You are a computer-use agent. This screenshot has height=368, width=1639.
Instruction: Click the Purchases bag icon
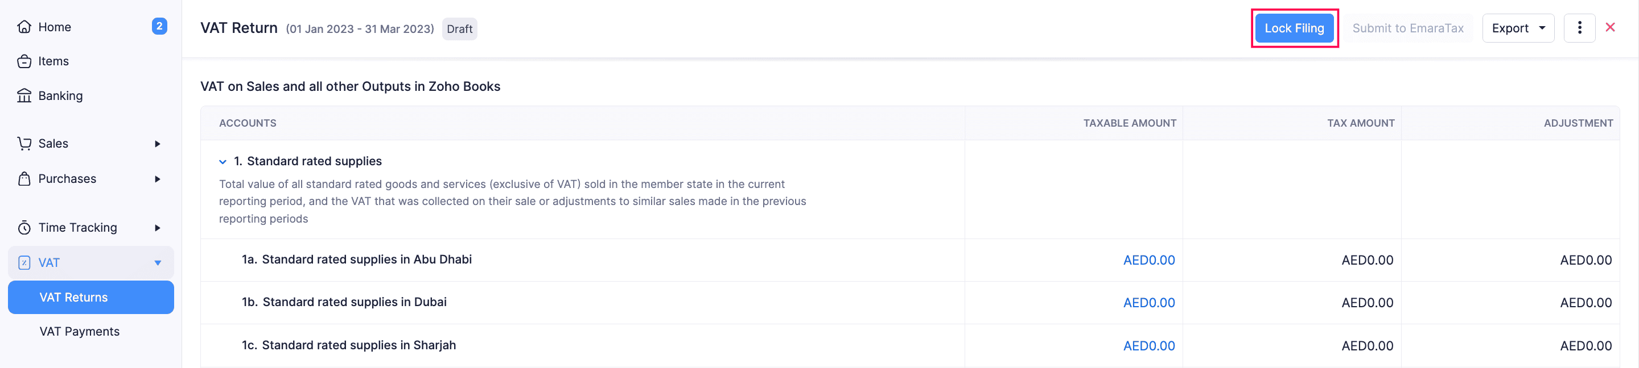(x=24, y=179)
